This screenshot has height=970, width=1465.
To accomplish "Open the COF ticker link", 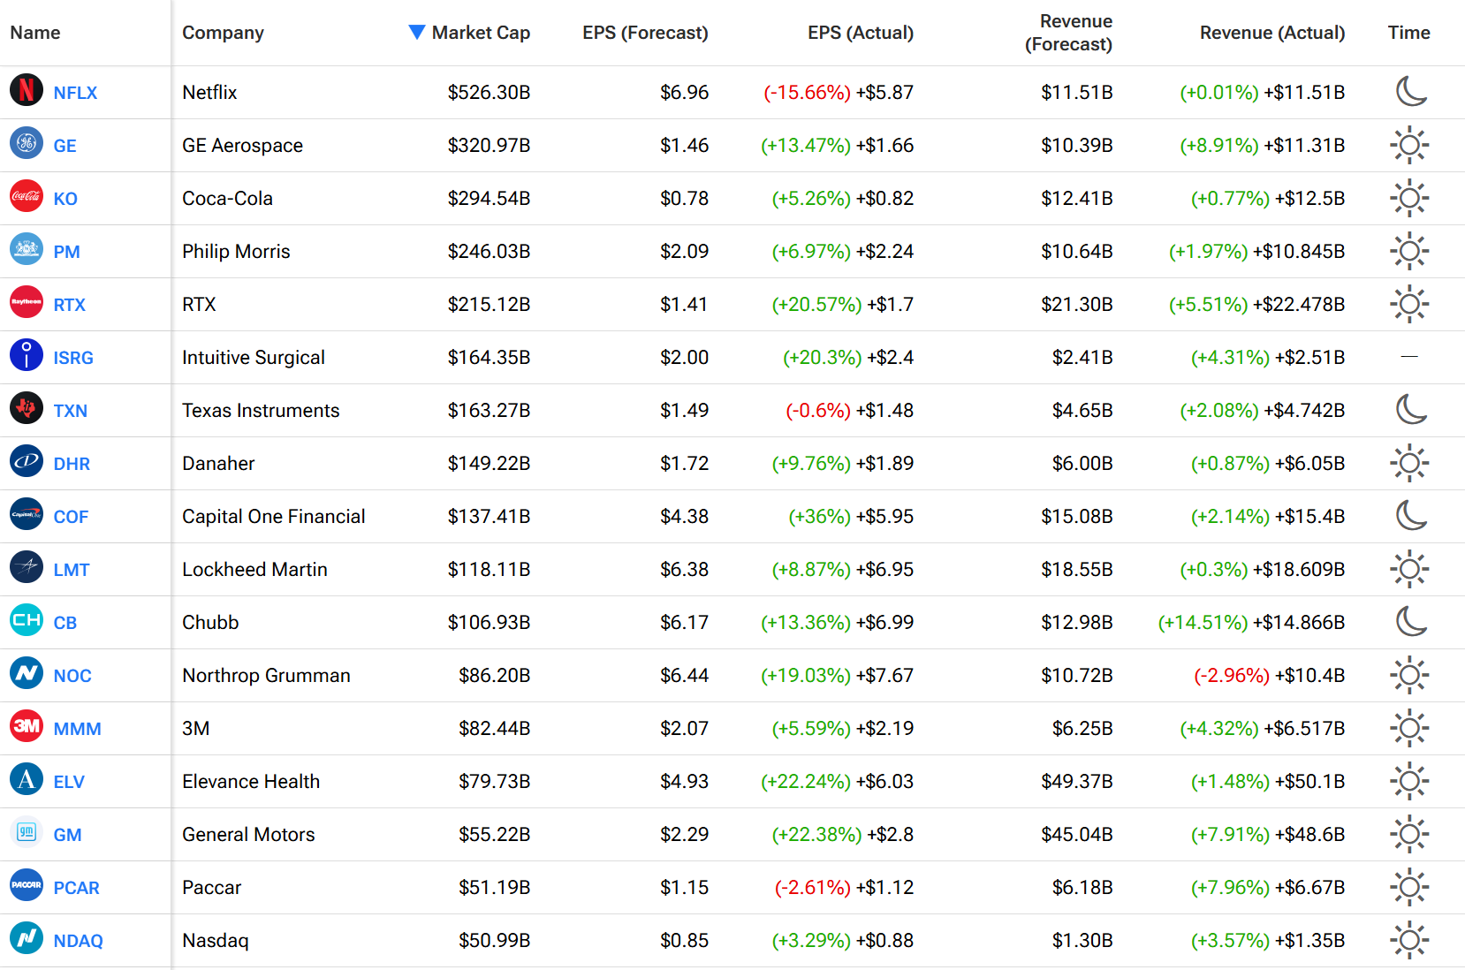I will click(71, 517).
